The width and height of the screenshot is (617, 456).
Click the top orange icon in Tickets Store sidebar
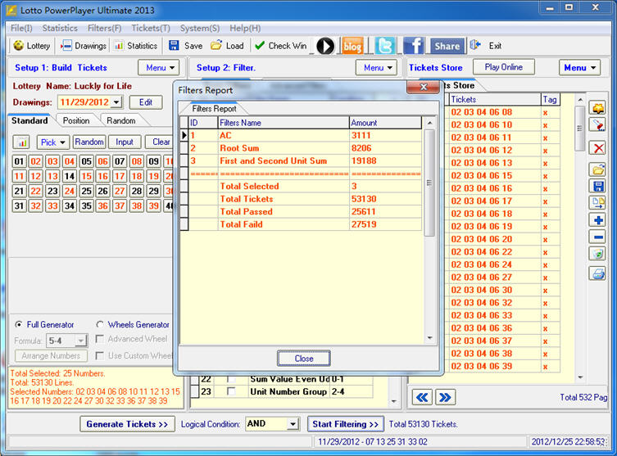(598, 108)
